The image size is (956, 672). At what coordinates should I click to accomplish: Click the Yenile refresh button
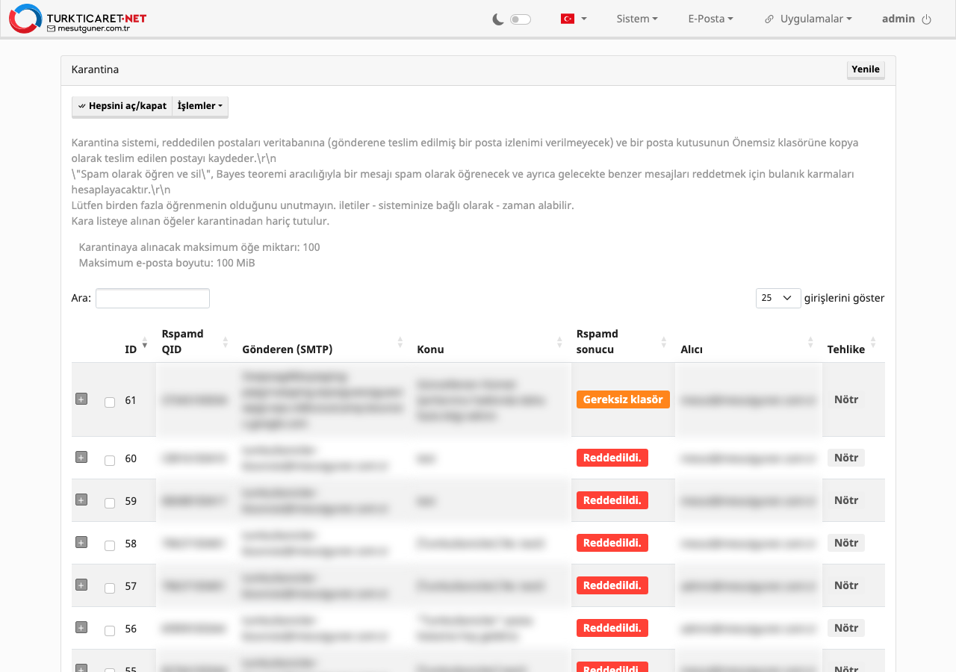[866, 69]
